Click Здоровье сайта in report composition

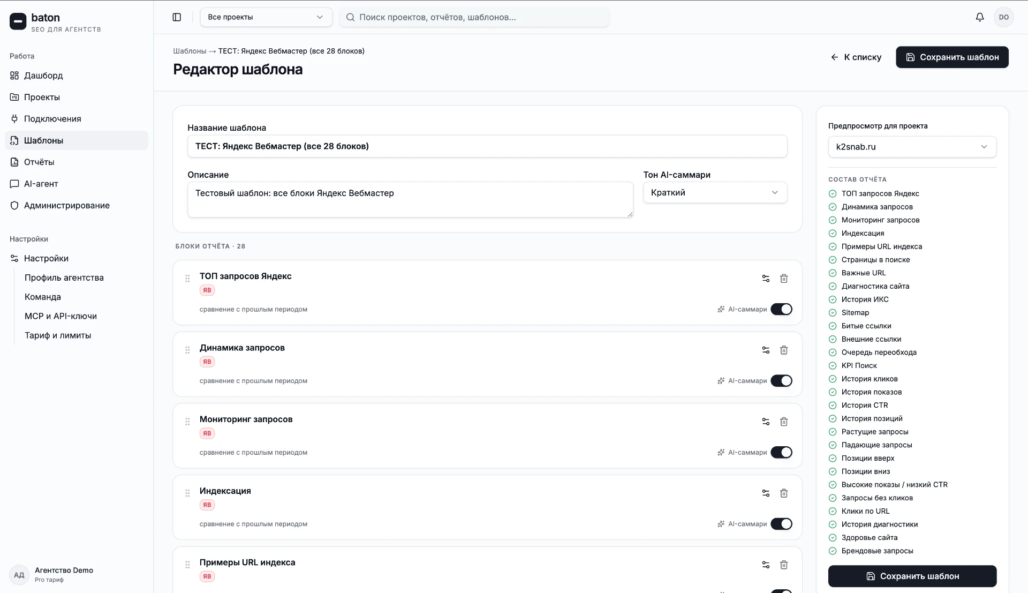(x=869, y=538)
